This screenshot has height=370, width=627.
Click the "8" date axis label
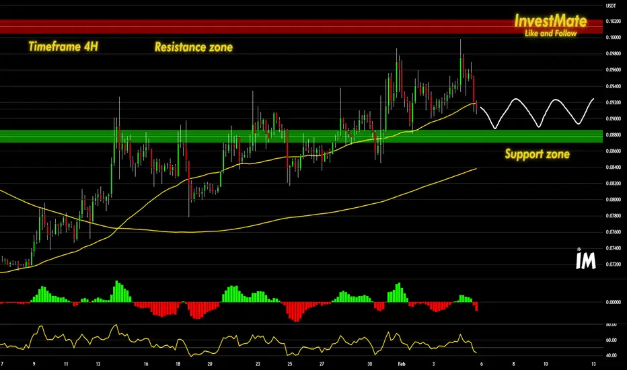point(513,364)
